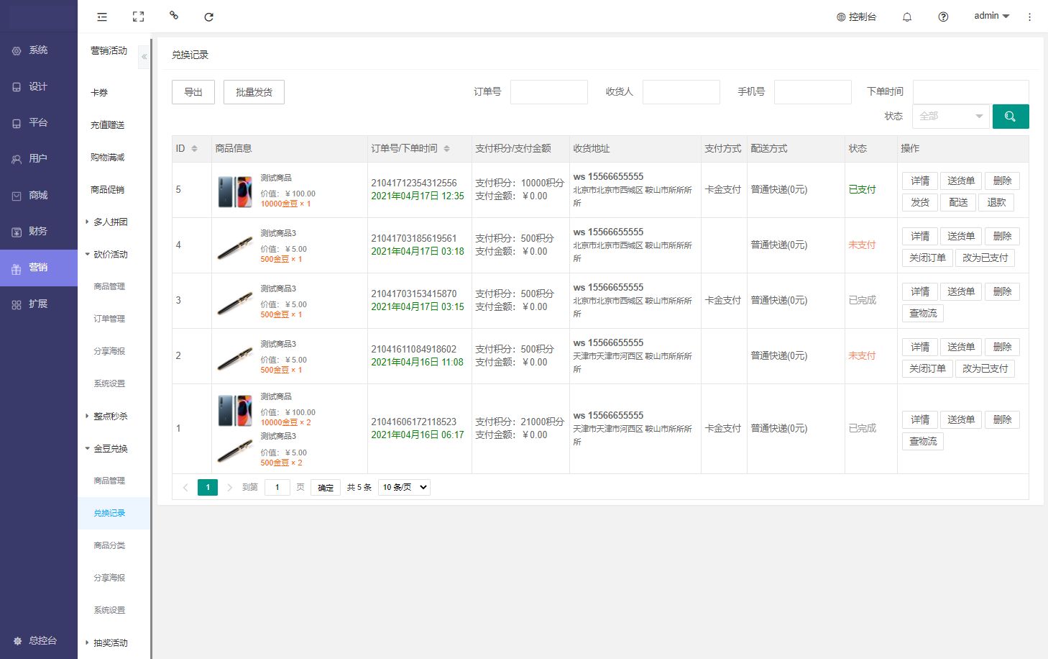
Task: Open 商品分类 under 金豆兑换
Action: coord(109,545)
